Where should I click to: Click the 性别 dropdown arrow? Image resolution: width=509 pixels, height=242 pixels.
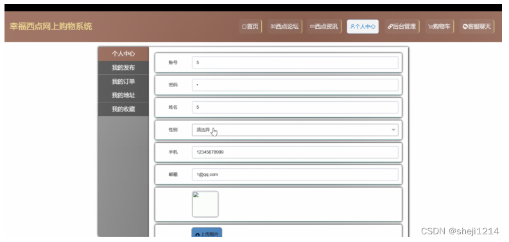(x=393, y=130)
